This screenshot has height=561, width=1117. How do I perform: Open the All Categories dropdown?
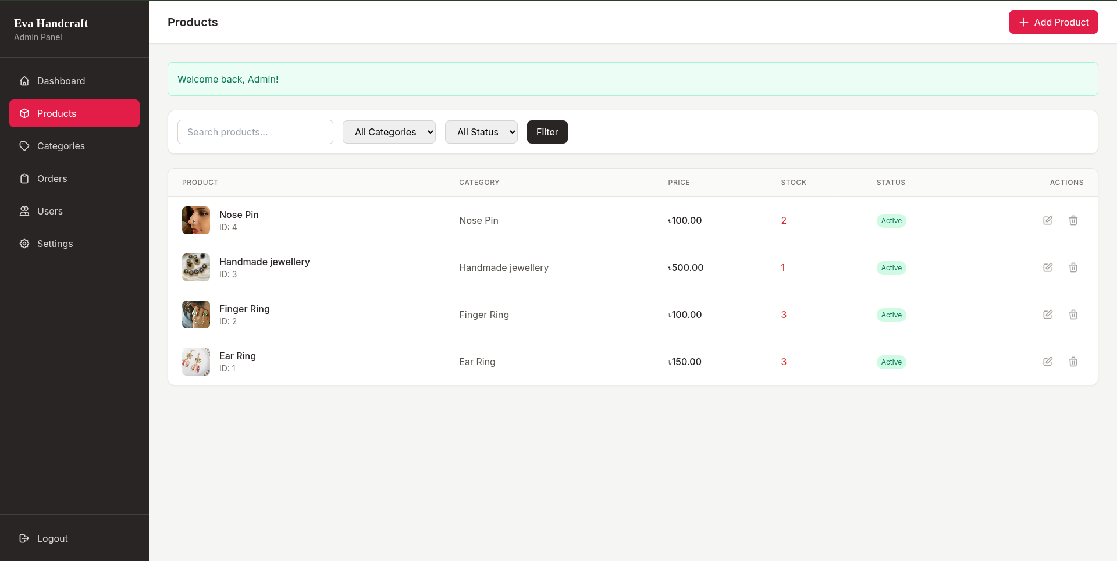click(389, 132)
